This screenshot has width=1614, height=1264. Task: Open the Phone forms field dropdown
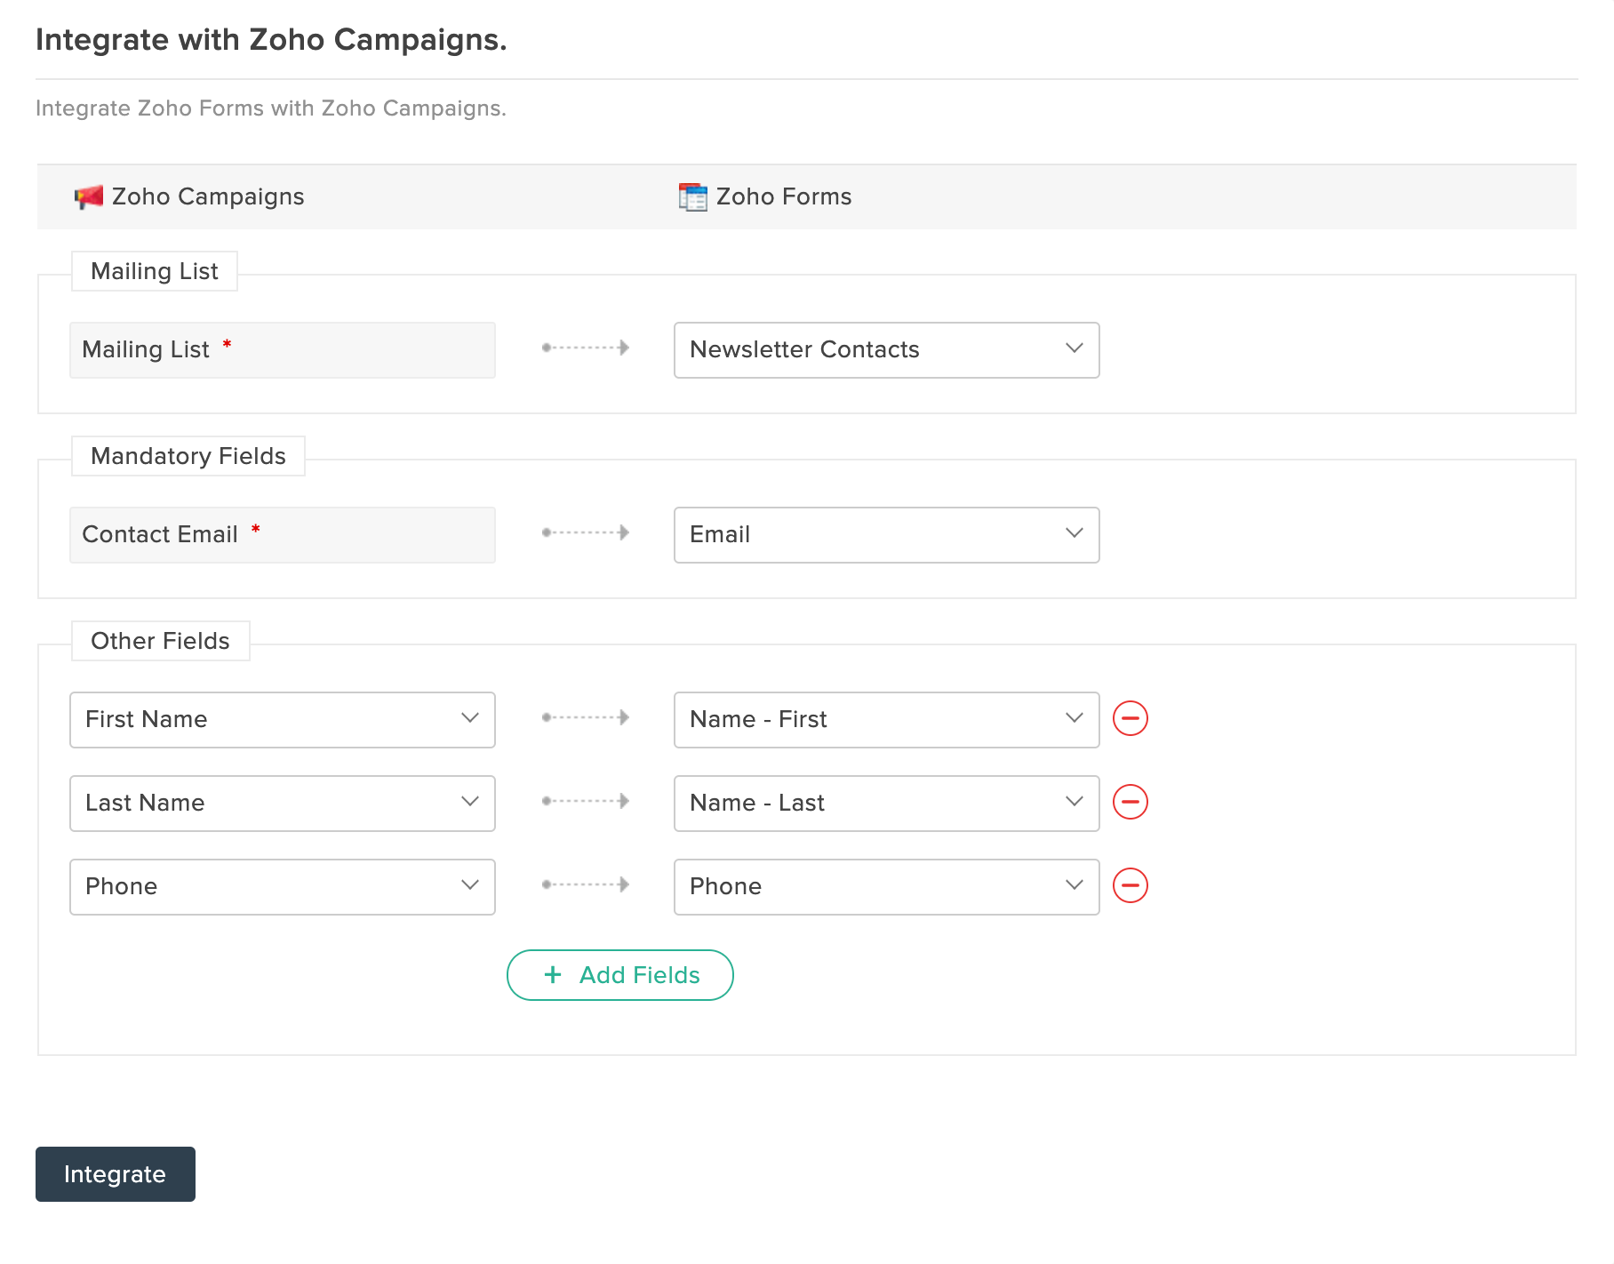pyautogui.click(x=887, y=887)
